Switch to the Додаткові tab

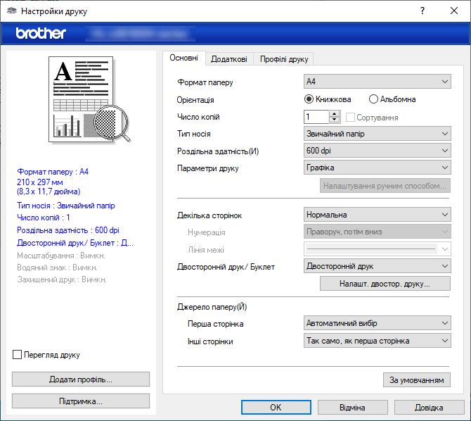[x=229, y=59]
